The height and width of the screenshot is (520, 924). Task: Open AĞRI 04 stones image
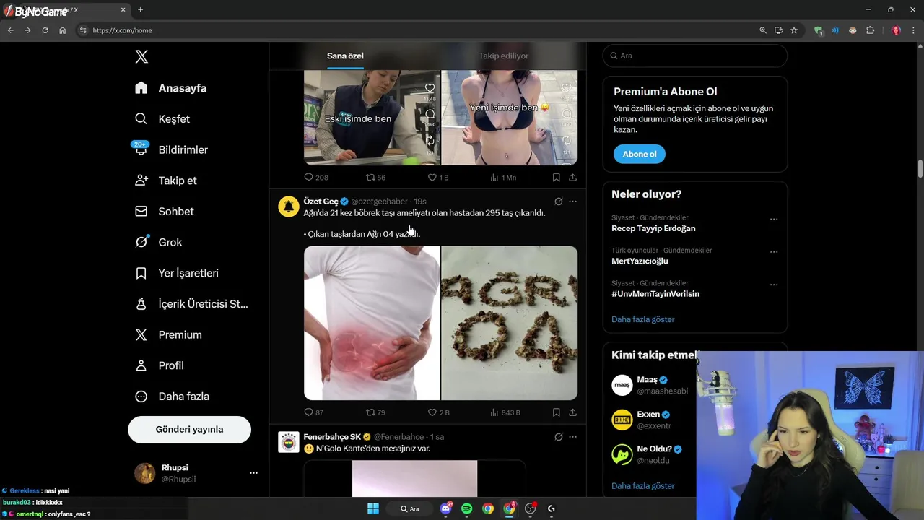click(x=510, y=323)
